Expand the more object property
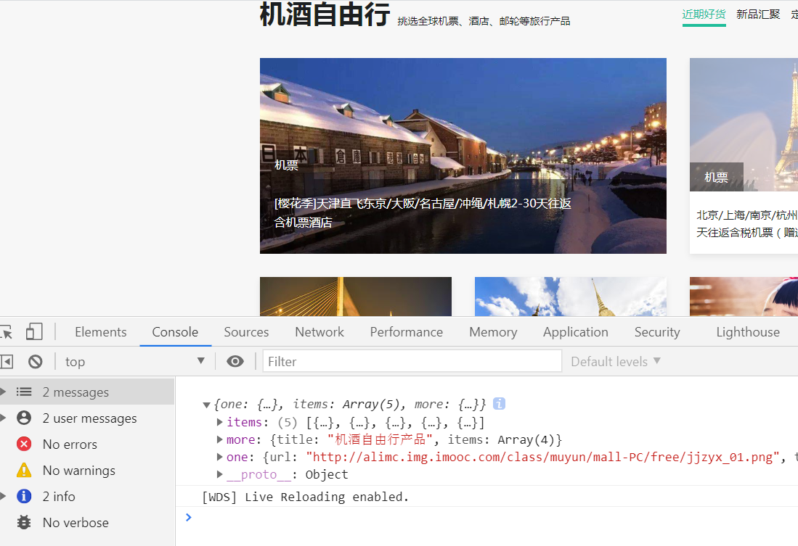The height and width of the screenshot is (546, 798). tap(219, 439)
